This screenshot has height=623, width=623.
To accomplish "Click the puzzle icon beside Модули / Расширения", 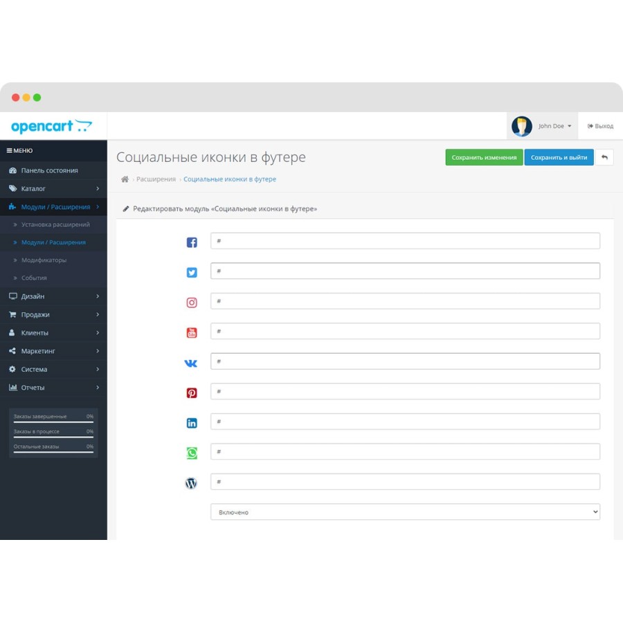I will tap(12, 206).
